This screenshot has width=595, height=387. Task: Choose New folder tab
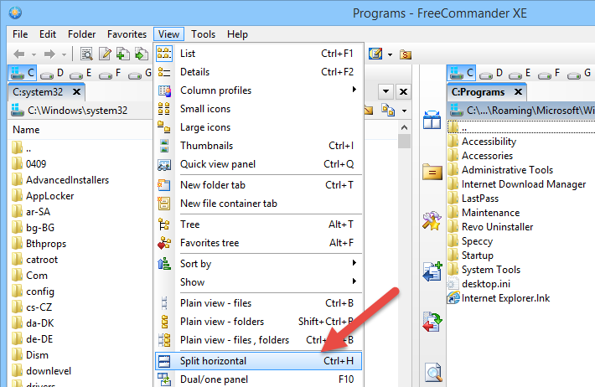click(258, 185)
